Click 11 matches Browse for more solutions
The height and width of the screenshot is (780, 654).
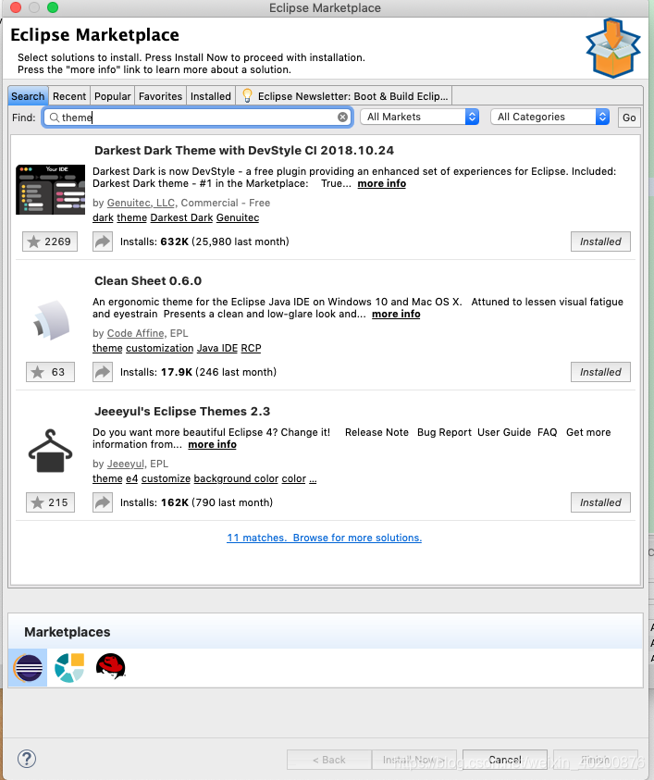coord(325,538)
